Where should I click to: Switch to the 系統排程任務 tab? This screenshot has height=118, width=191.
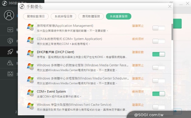click(x=64, y=16)
